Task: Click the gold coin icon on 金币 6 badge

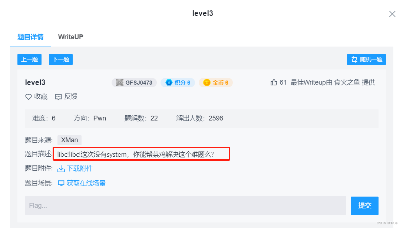Action: point(207,82)
